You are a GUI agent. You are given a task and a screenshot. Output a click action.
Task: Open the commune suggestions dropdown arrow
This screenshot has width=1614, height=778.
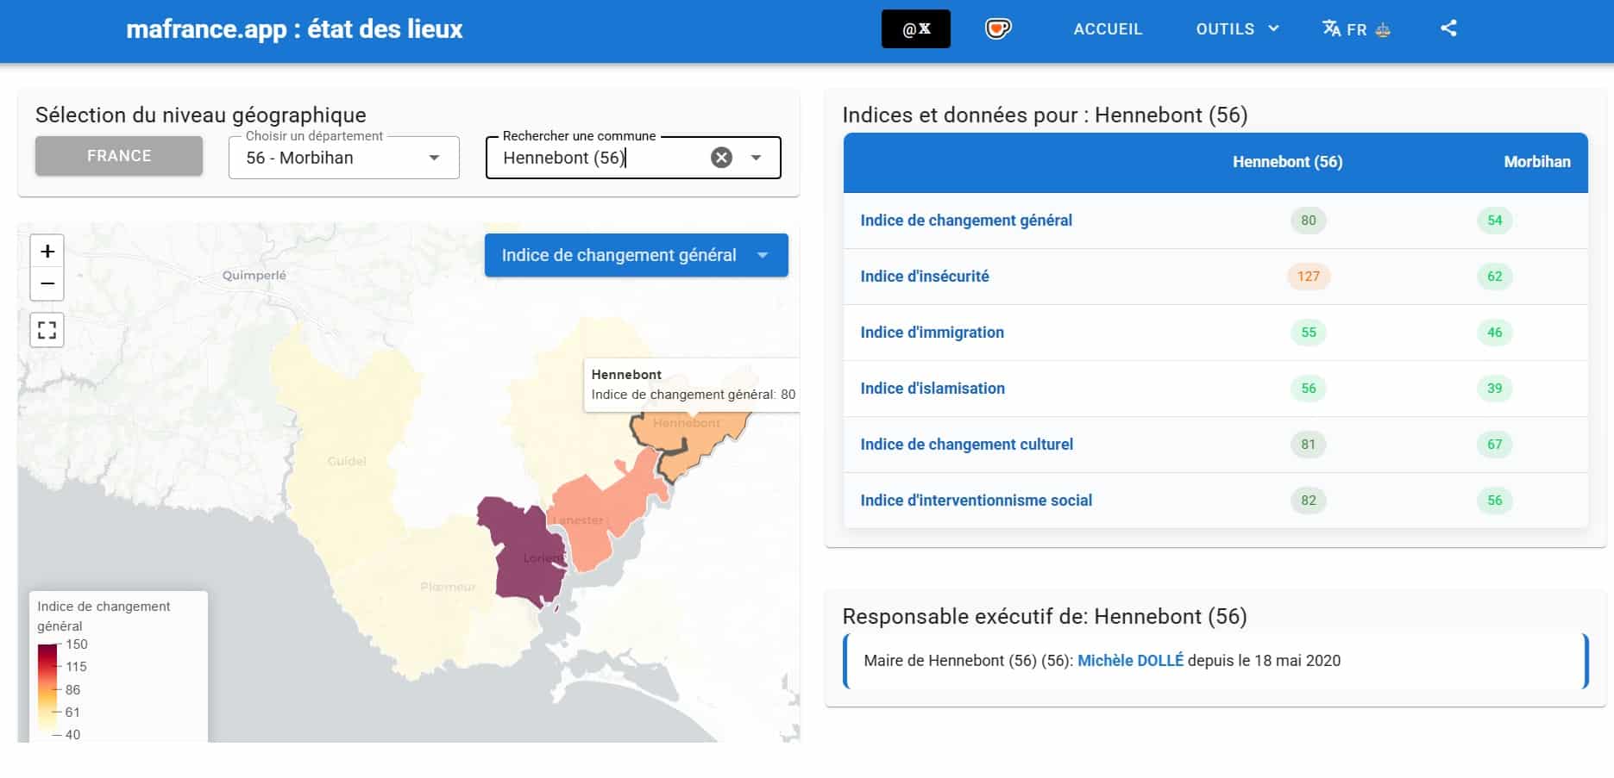click(756, 158)
